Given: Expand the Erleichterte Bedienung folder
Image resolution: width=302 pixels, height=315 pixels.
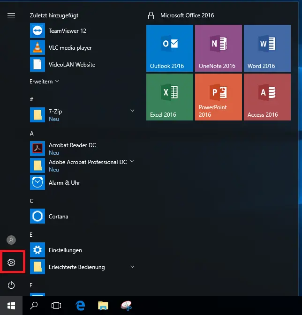Looking at the screenshot, I should (132, 267).
